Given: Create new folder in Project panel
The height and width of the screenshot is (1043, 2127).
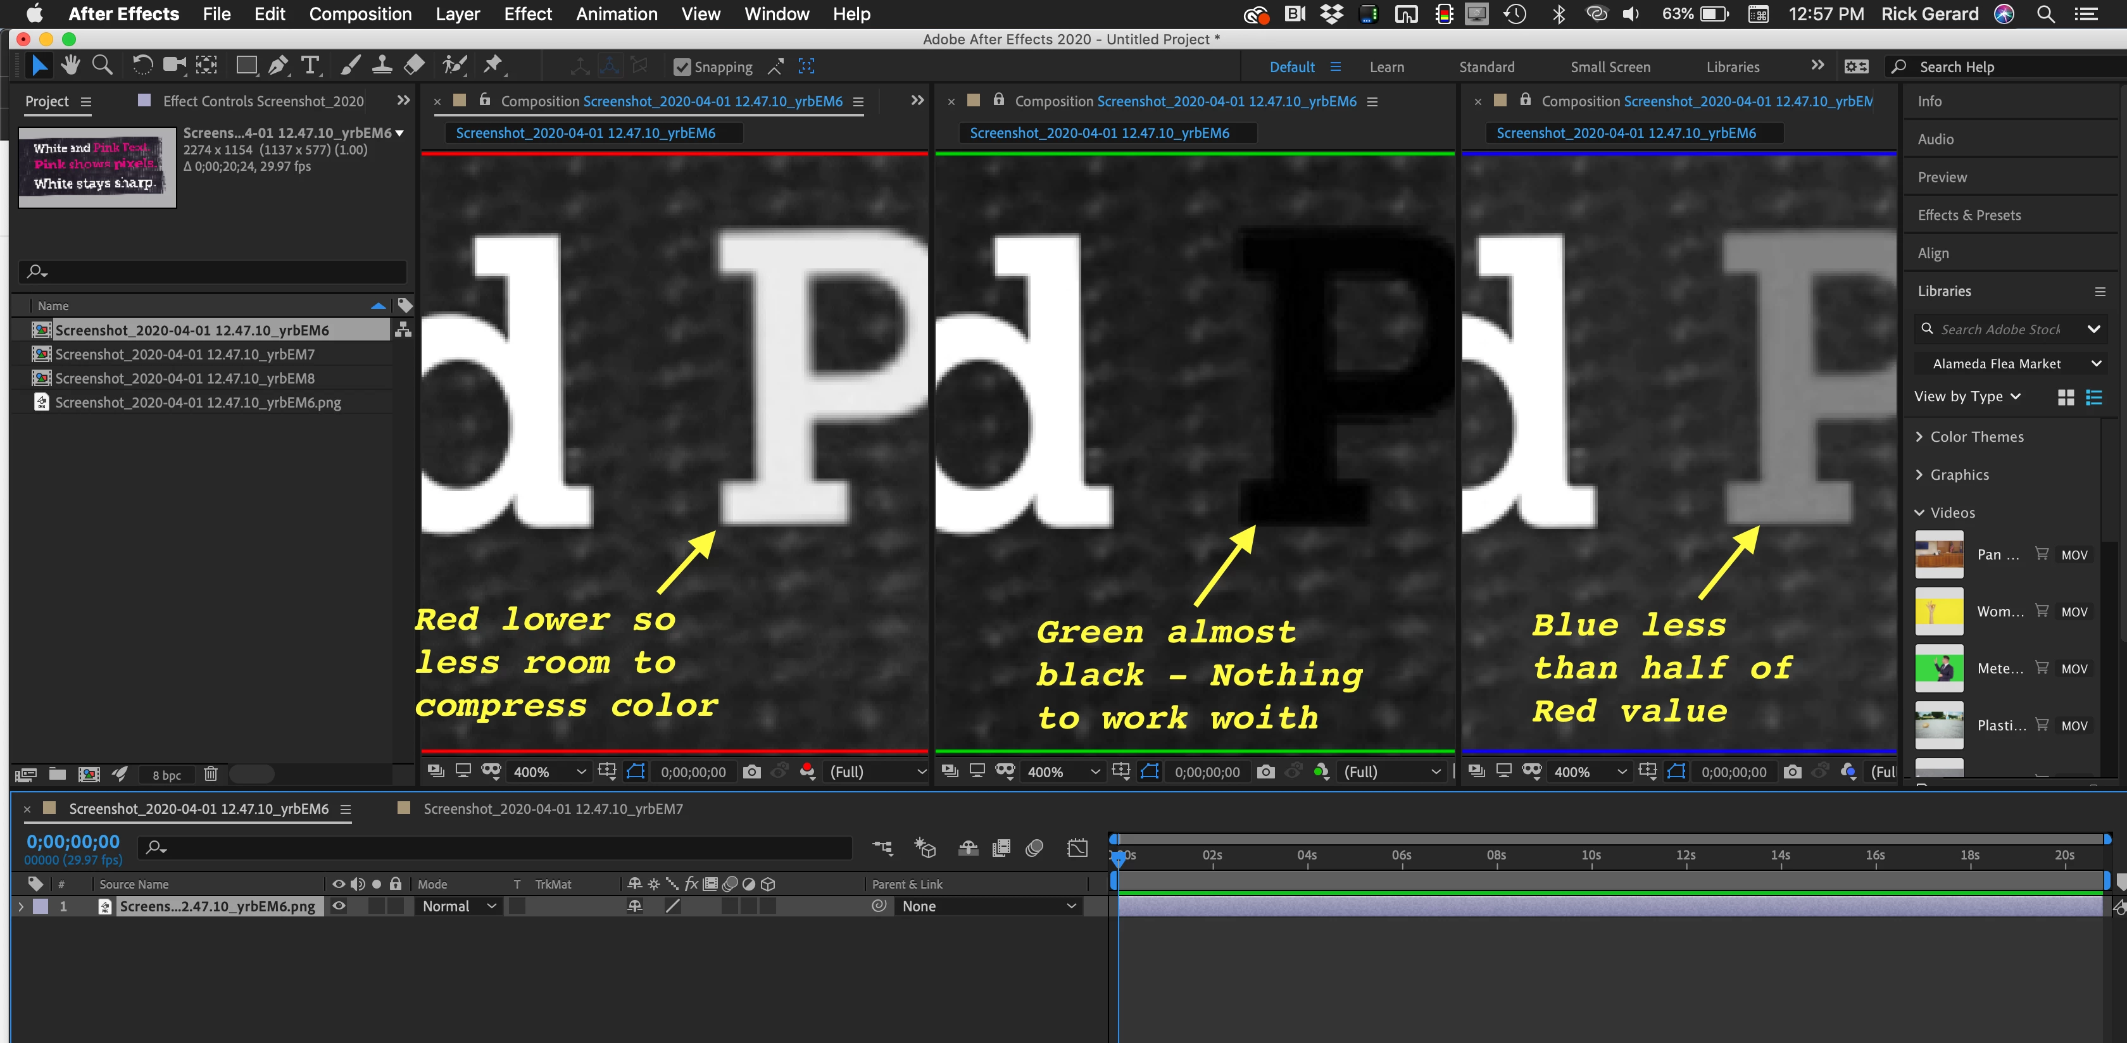Looking at the screenshot, I should click(x=57, y=774).
